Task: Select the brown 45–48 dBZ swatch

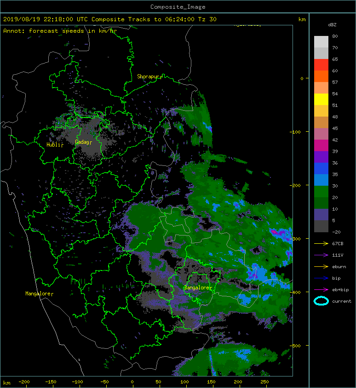Action: pyautogui.click(x=321, y=122)
